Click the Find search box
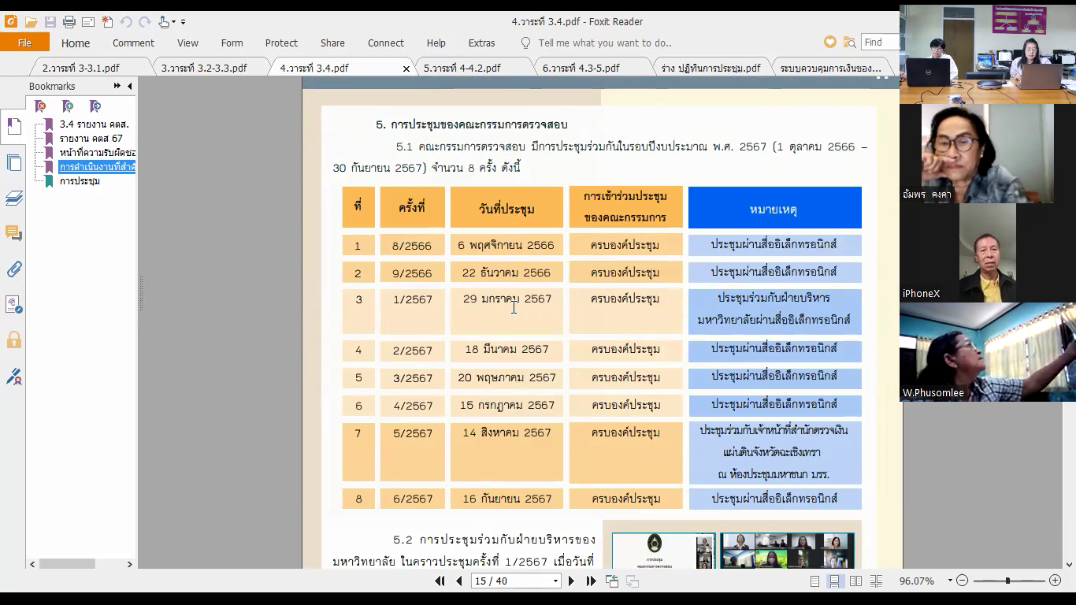The height and width of the screenshot is (605, 1076). (880, 43)
